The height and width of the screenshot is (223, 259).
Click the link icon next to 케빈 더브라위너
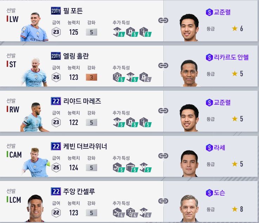(x=163, y=156)
